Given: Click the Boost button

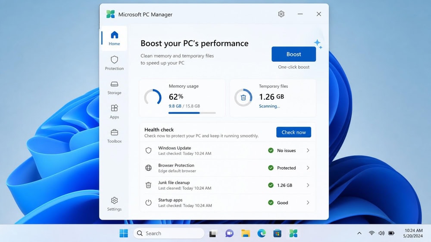Looking at the screenshot, I should (x=294, y=54).
